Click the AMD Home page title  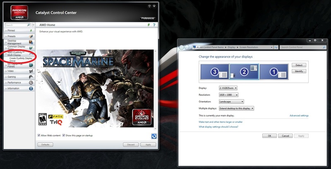(x=47, y=25)
